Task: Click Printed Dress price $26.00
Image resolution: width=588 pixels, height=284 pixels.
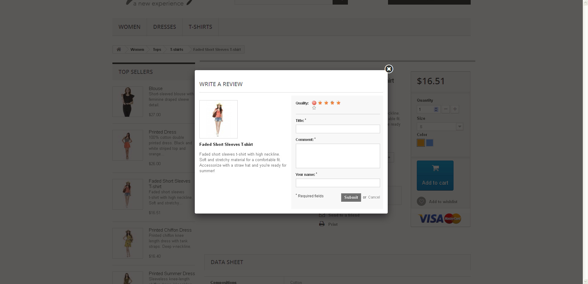Action: pyautogui.click(x=155, y=164)
